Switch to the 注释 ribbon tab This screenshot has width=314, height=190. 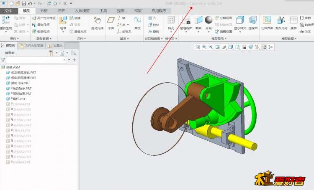(61, 11)
